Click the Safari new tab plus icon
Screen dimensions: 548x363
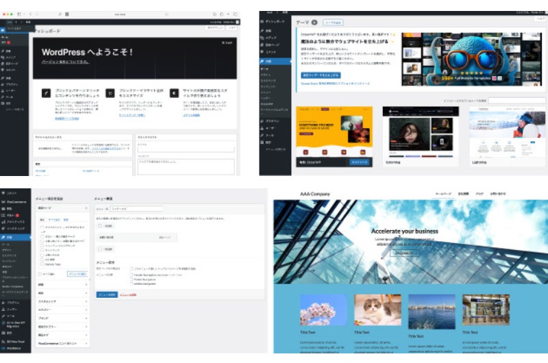coord(228,14)
